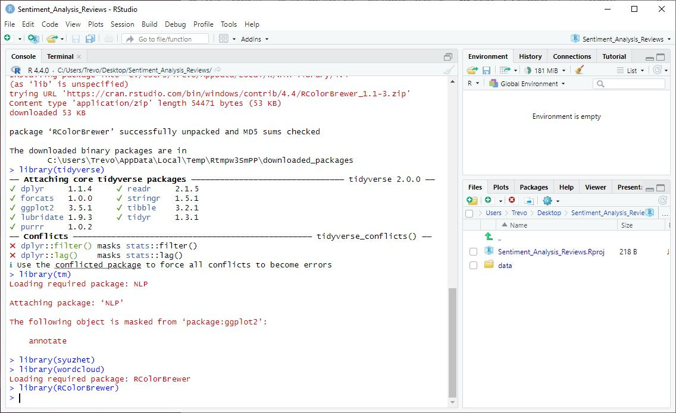Expand the new file dropdown arrow
Image resolution: width=676 pixels, height=413 pixels.
click(20, 39)
